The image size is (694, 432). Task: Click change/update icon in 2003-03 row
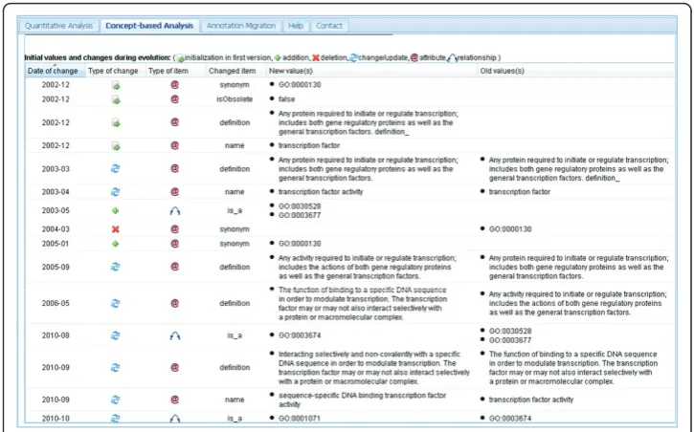(x=116, y=169)
